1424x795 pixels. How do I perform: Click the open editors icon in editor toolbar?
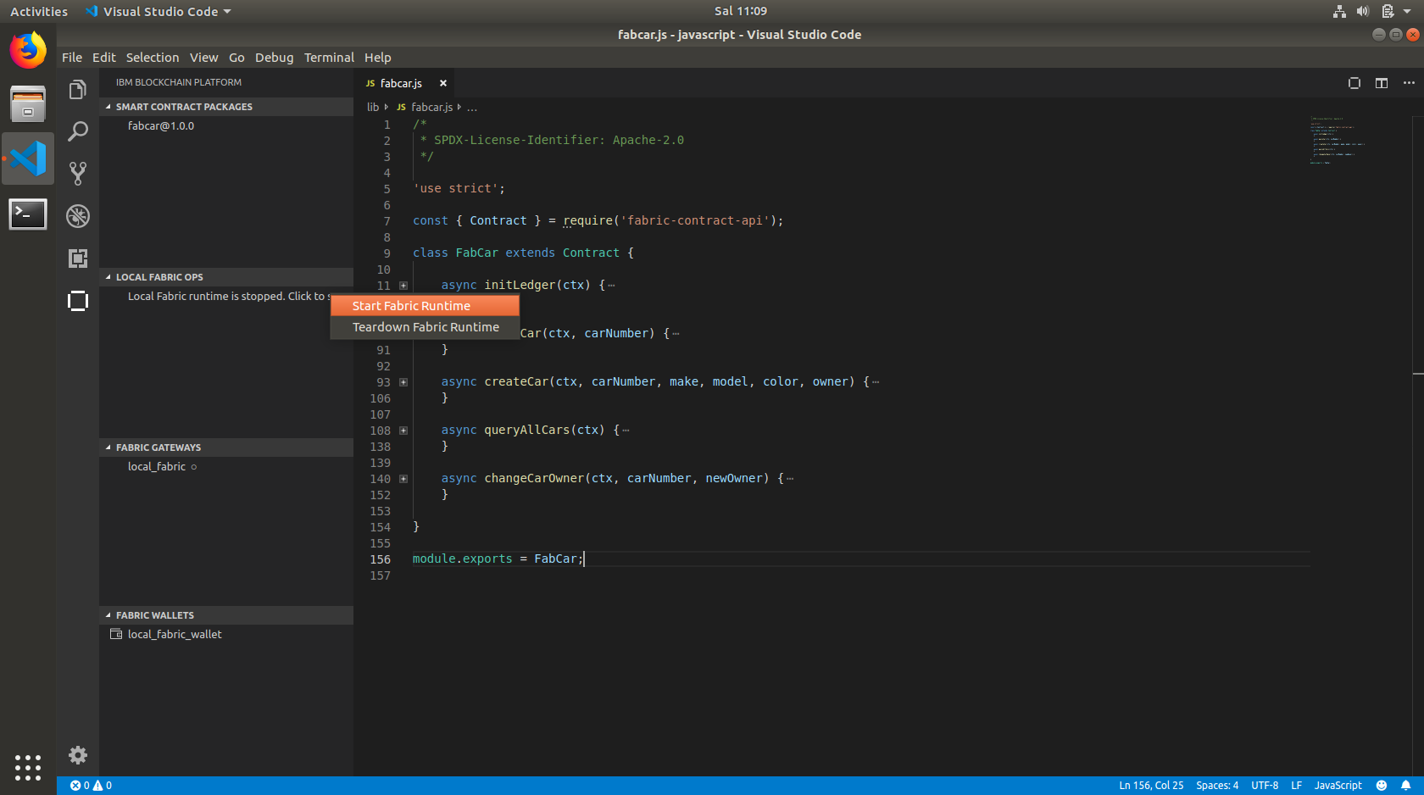pos(1354,83)
